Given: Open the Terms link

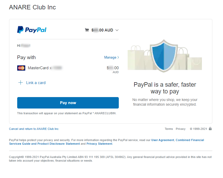Looking at the screenshot, I should tap(169, 129).
